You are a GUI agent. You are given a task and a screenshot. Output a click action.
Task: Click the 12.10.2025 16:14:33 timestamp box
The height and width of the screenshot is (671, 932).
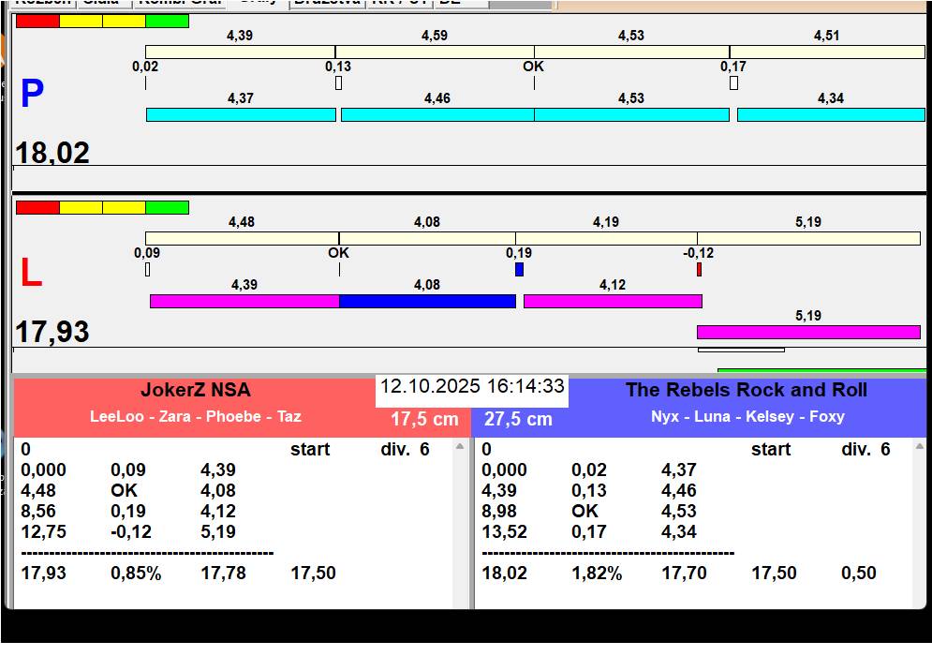[x=472, y=387]
